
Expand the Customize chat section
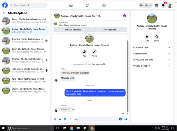pos(152,47)
